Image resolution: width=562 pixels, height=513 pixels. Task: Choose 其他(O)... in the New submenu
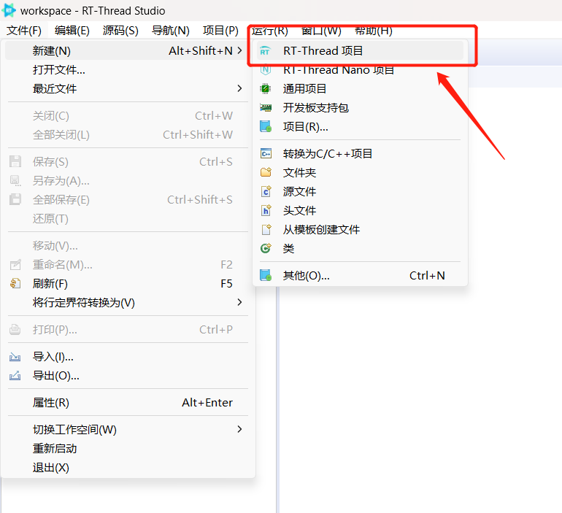360,276
